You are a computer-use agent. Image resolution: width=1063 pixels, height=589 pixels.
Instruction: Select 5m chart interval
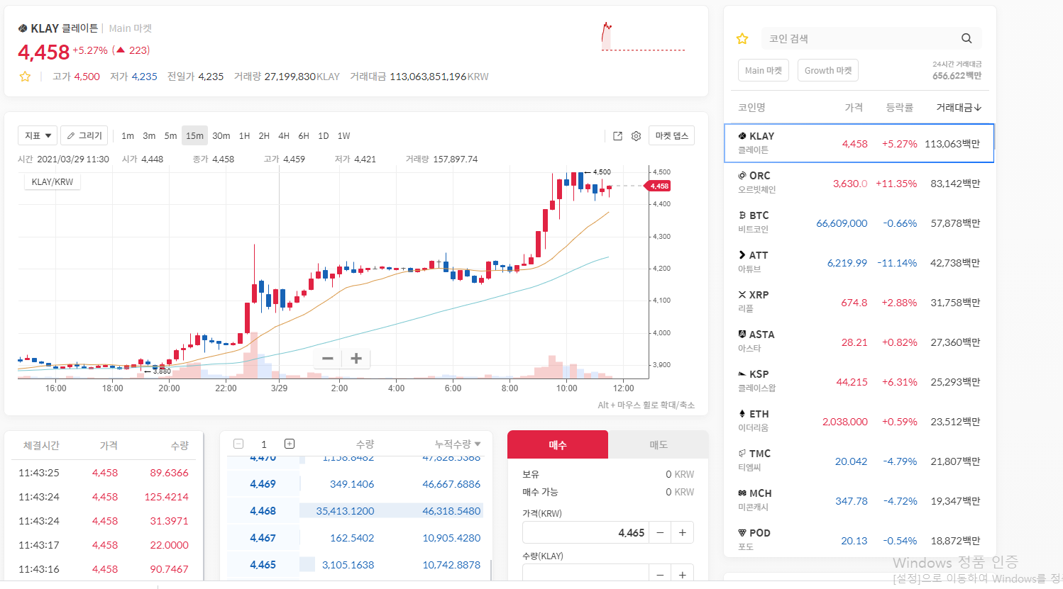click(170, 136)
